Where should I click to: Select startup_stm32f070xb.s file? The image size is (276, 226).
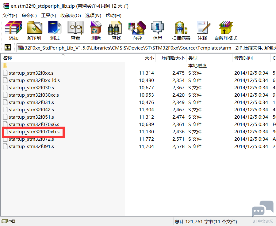click(34, 132)
